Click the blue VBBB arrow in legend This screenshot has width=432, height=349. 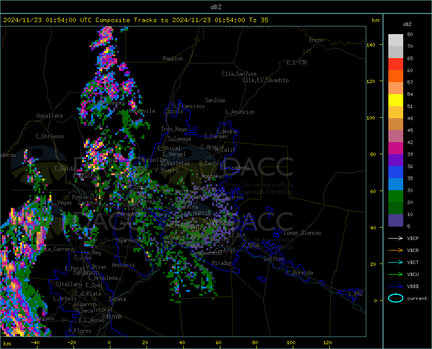pyautogui.click(x=396, y=287)
